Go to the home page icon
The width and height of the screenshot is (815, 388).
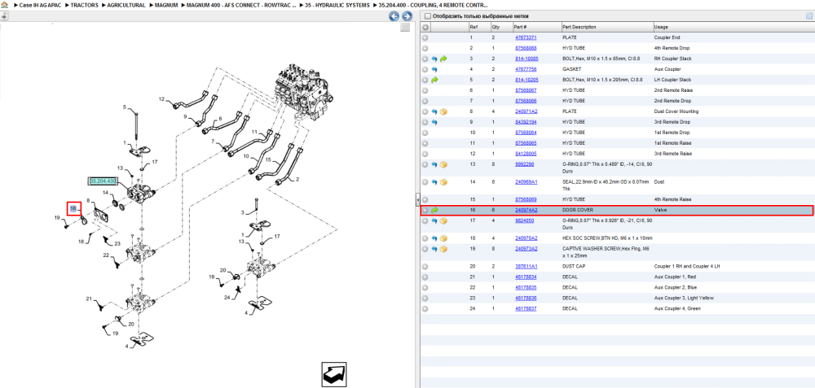(4, 5)
